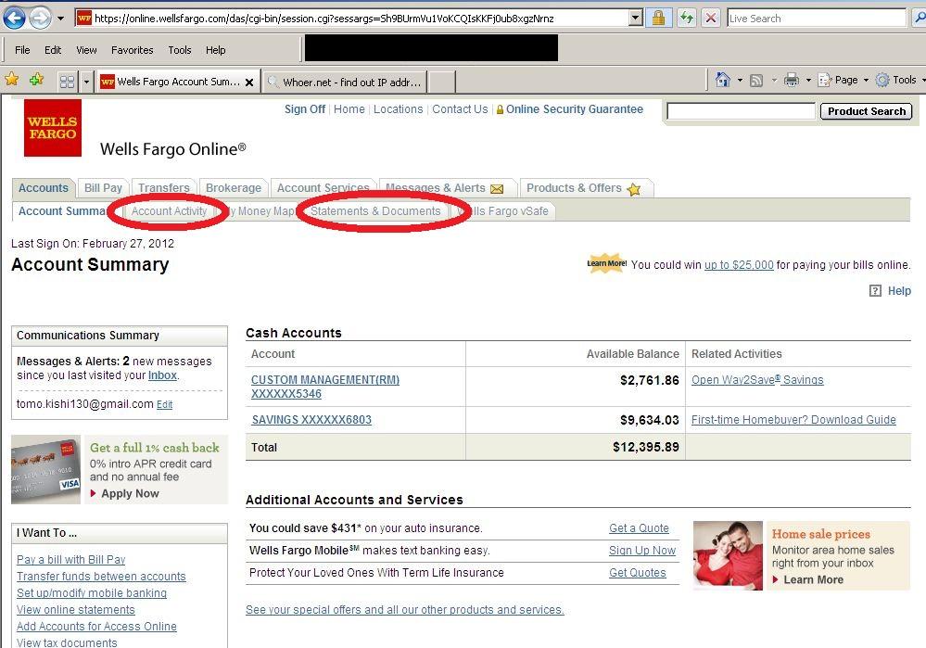Open the File menu
Viewport: 926px width, 648px height.
pos(22,50)
